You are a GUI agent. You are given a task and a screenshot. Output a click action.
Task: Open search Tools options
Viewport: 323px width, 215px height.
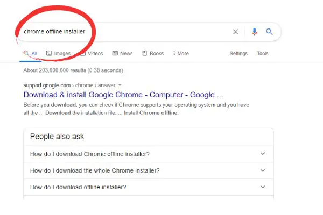(263, 53)
